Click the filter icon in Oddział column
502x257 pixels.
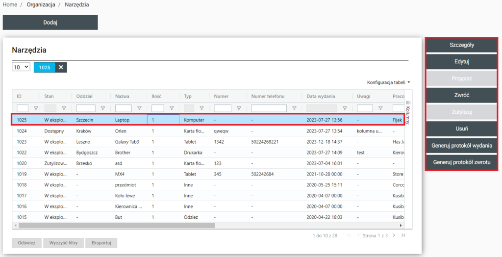pos(102,108)
